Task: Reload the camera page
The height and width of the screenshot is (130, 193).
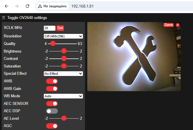Action: [27, 6]
